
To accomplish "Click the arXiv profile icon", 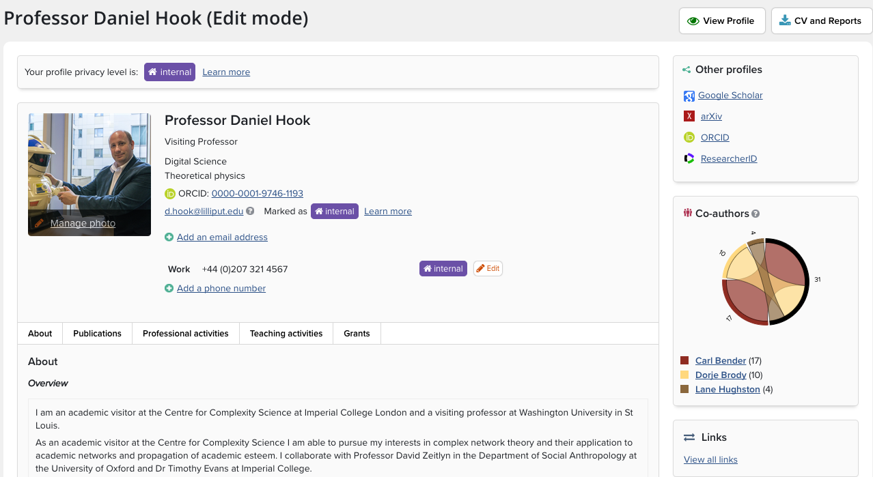I will [689, 117].
